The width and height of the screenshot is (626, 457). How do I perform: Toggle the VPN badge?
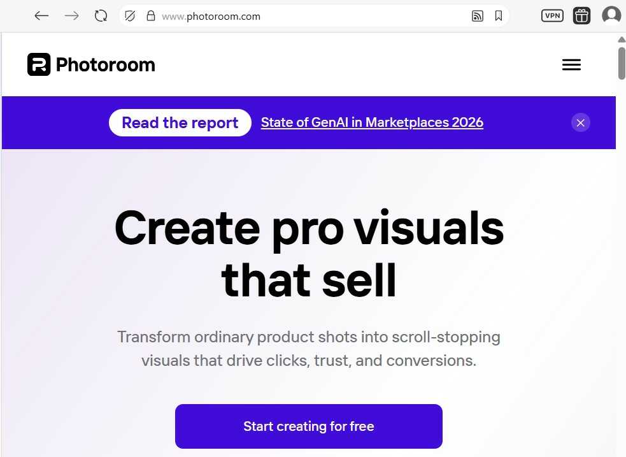[x=552, y=15]
